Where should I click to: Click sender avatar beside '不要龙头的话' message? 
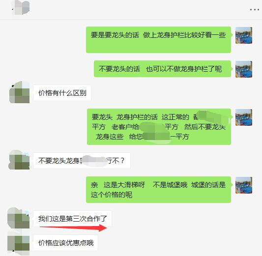pos(244,69)
